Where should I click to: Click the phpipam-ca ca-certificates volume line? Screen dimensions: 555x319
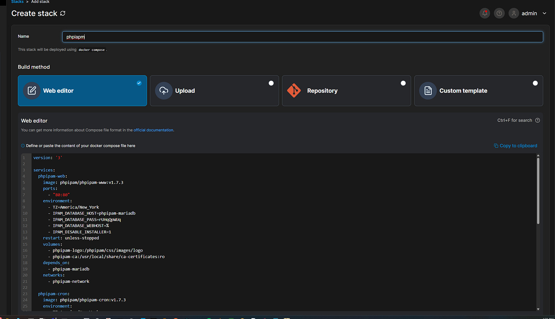coord(106,256)
